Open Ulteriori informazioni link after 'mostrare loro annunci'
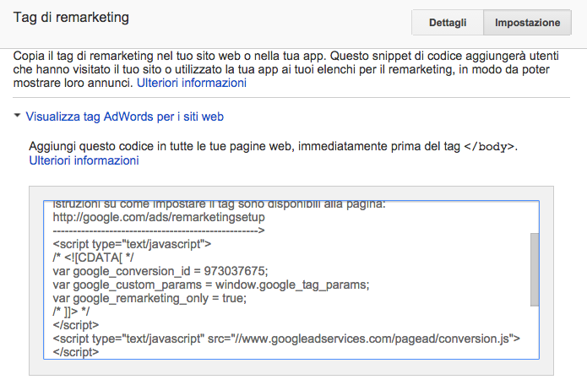The width and height of the screenshot is (587, 385). 192,83
